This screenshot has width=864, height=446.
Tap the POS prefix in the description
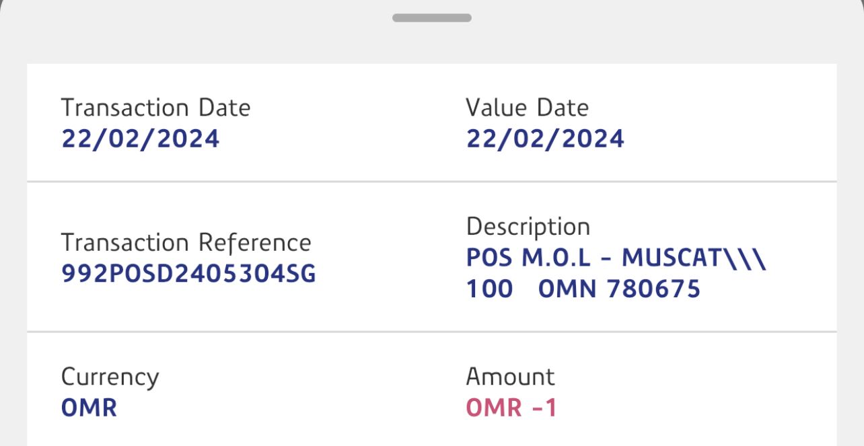click(x=489, y=258)
